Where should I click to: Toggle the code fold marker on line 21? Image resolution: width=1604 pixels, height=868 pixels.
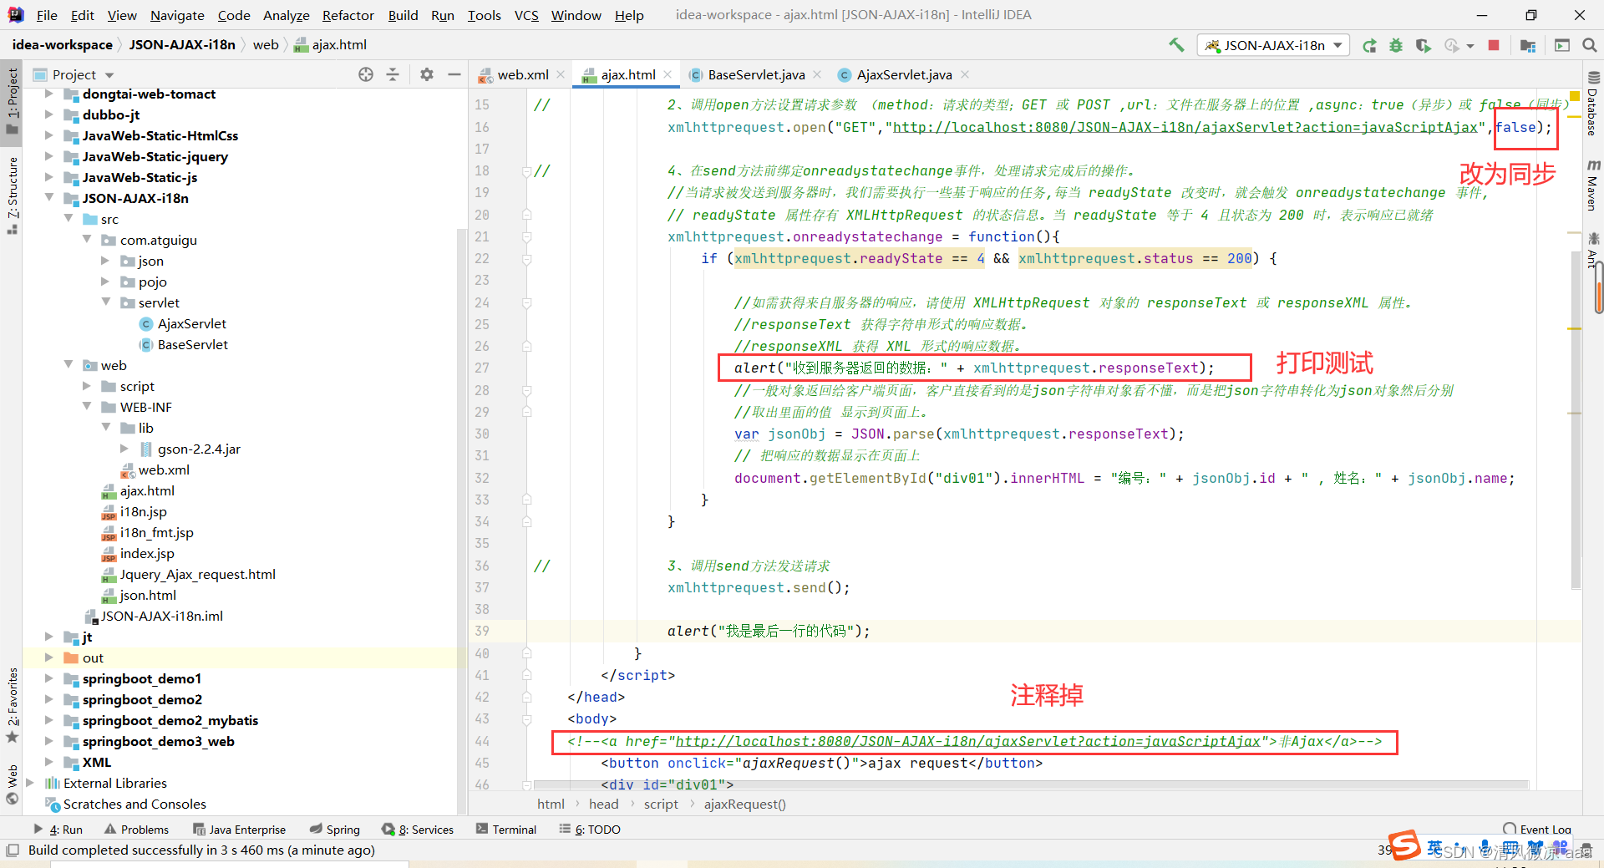(x=527, y=236)
